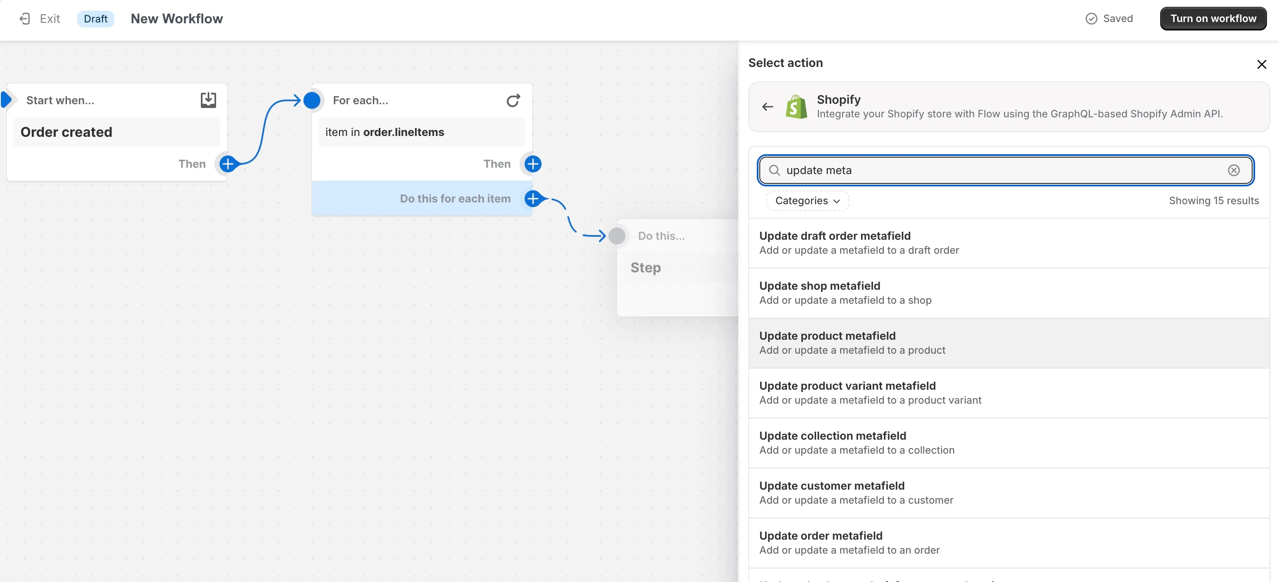Click 'item in order.lineItems' field
Screen dimensions: 1278x582
coord(422,132)
